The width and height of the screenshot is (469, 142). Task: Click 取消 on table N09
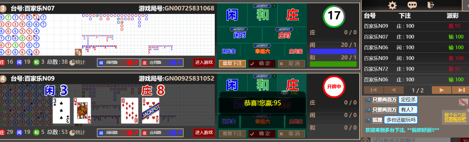[x=291, y=134]
